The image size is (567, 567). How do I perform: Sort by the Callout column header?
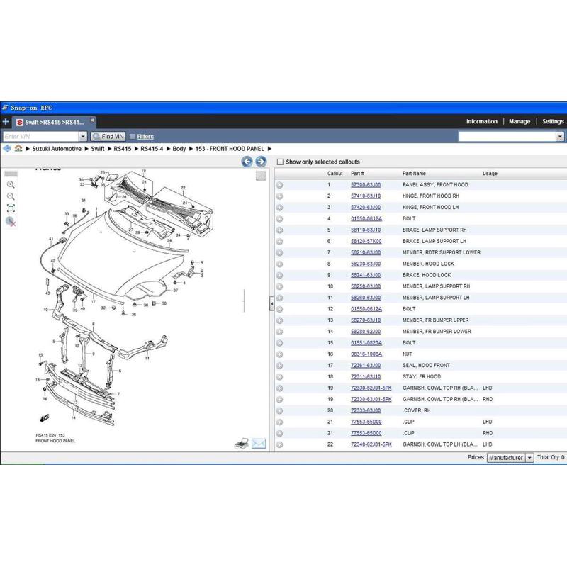pos(335,174)
